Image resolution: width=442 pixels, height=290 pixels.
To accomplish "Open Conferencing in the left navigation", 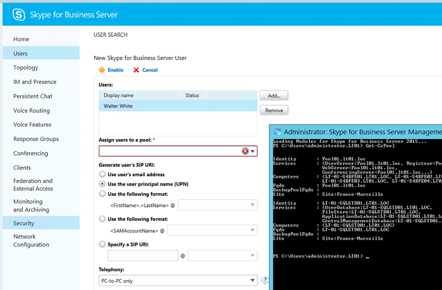I will point(30,153).
